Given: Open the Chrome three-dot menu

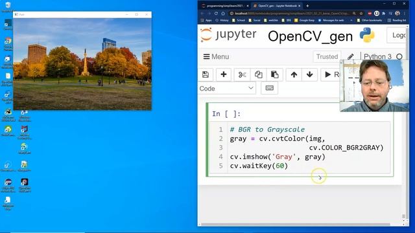Looking at the screenshot, I should click(x=405, y=13).
